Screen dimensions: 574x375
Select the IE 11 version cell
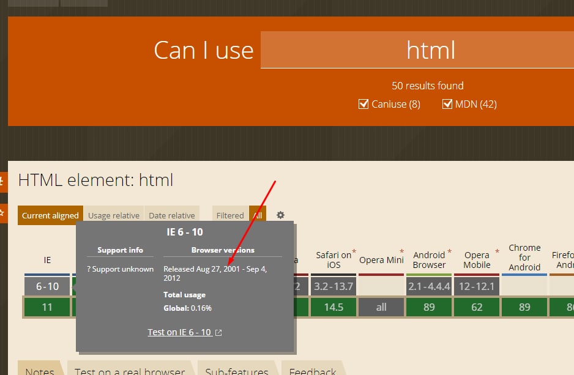47,307
